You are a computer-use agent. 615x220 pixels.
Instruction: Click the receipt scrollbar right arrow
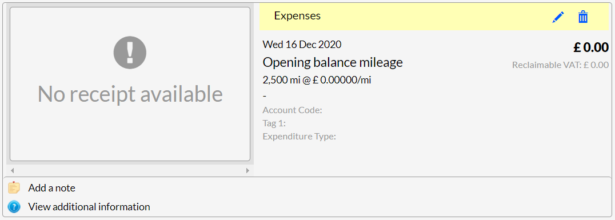247,171
